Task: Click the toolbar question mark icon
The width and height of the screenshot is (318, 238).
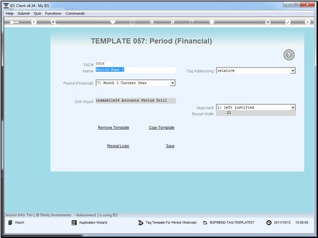Action: click(34, 22)
